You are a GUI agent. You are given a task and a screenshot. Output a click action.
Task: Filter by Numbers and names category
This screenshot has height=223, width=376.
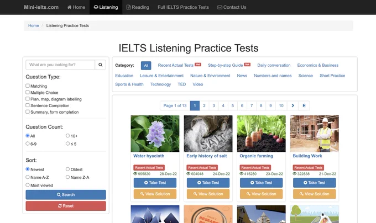273,76
